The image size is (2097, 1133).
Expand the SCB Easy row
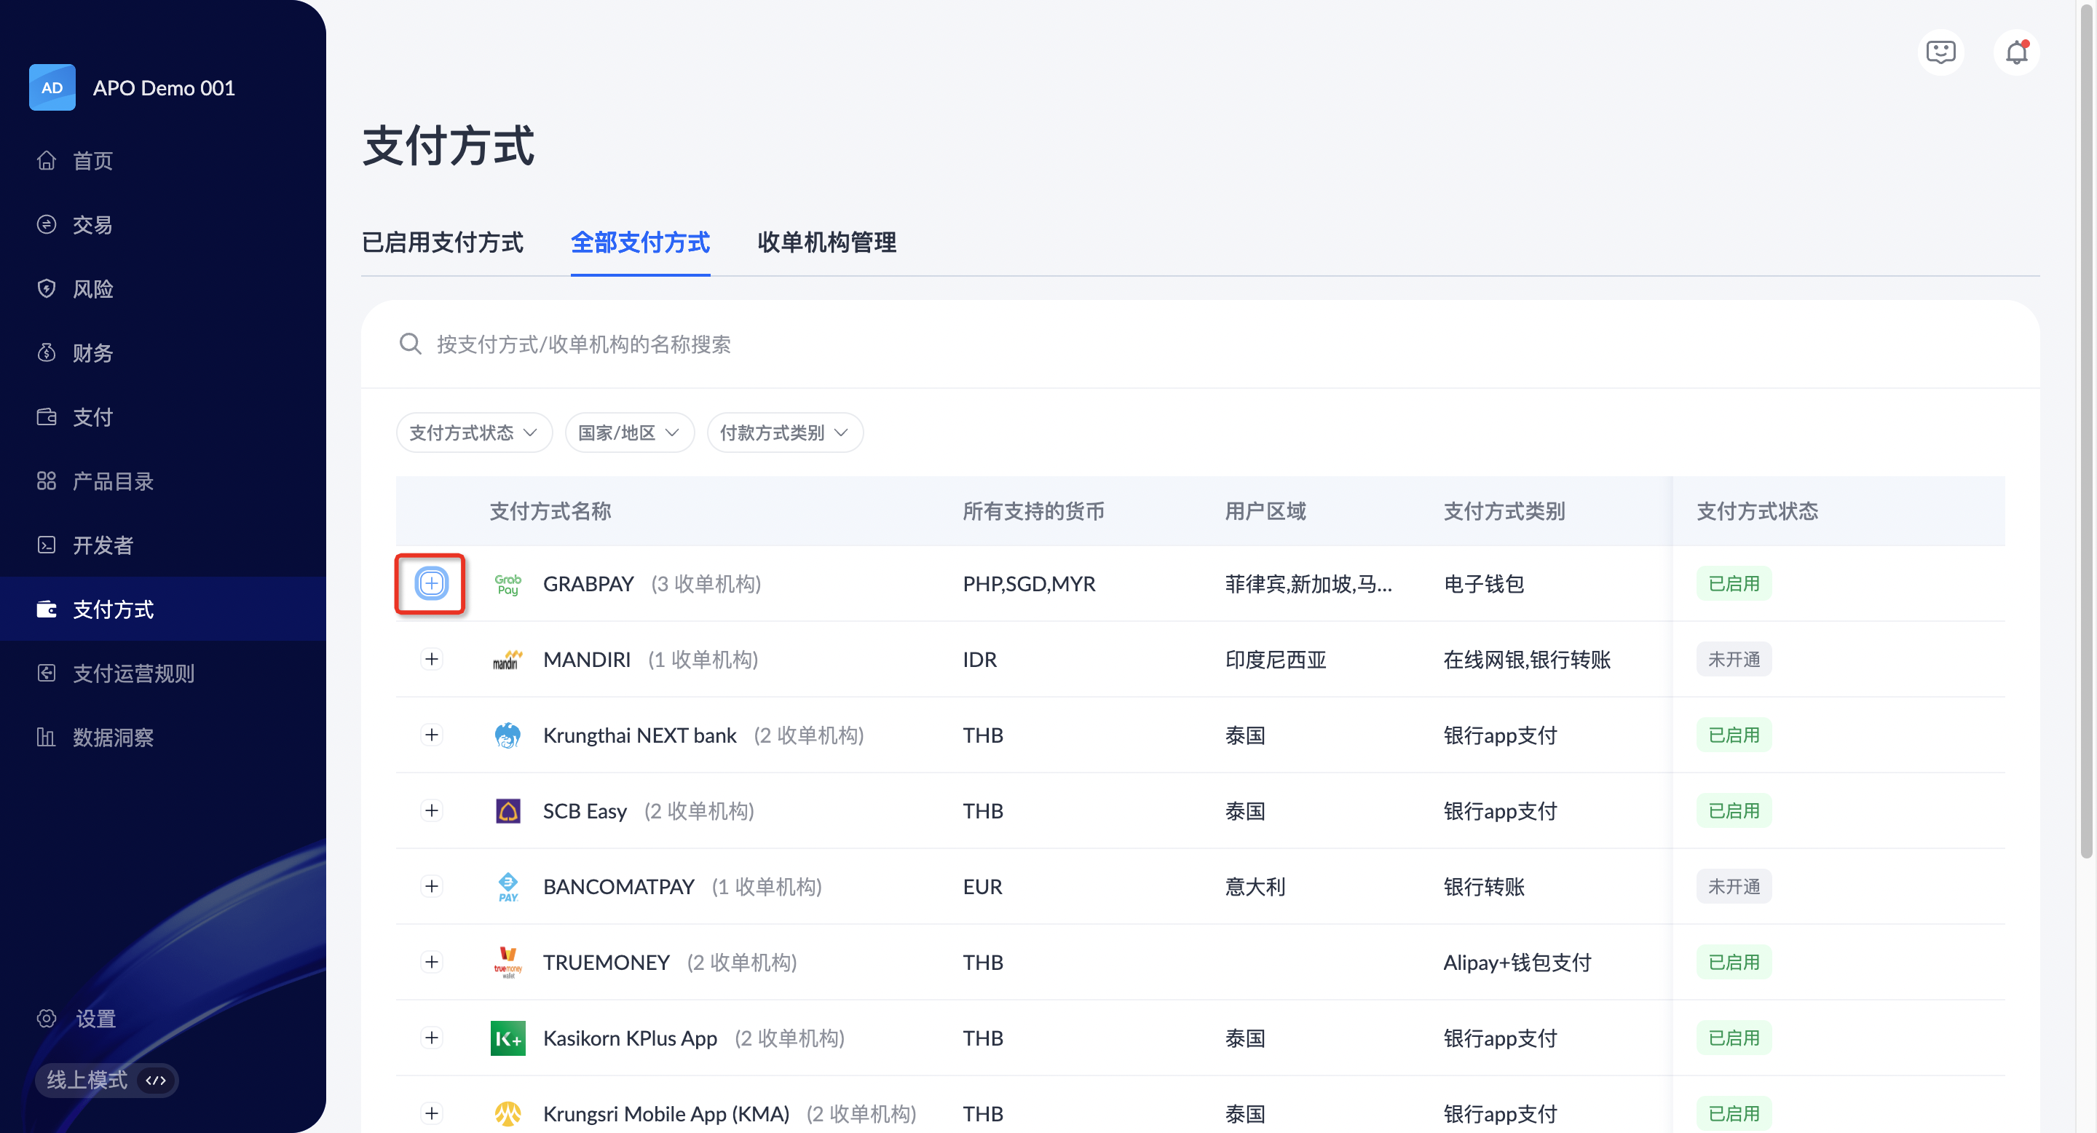(x=432, y=810)
